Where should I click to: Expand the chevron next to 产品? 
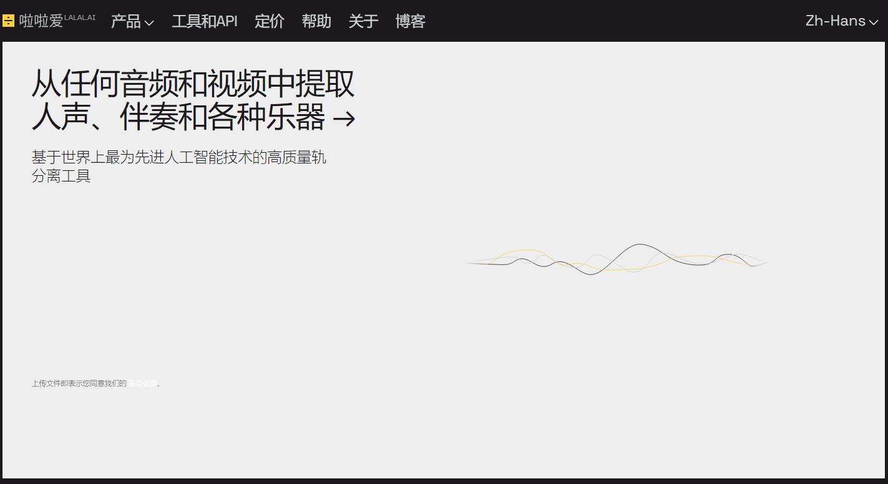pyautogui.click(x=149, y=24)
